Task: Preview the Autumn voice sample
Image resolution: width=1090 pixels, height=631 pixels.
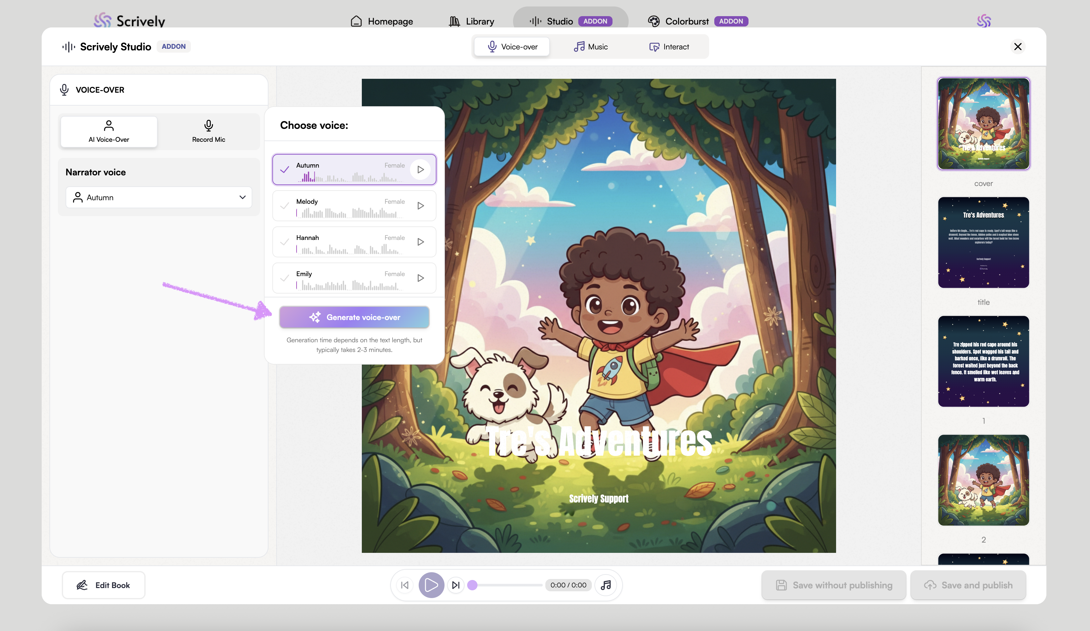Action: (x=420, y=170)
